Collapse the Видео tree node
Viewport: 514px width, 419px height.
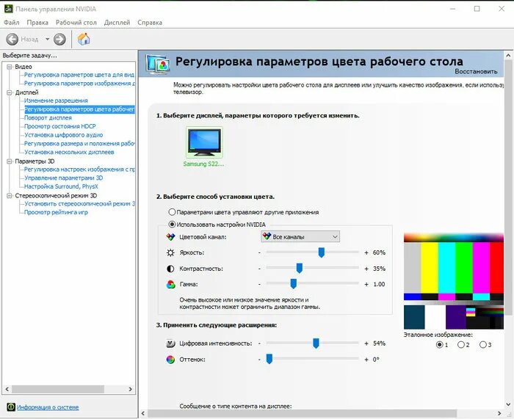9,67
